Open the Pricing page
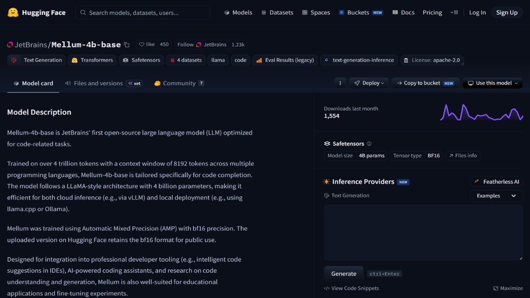Image resolution: width=530 pixels, height=298 pixels. 432,12
